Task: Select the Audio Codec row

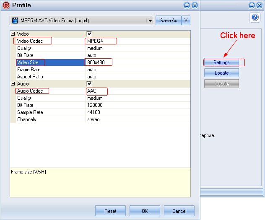Action: [103, 91]
